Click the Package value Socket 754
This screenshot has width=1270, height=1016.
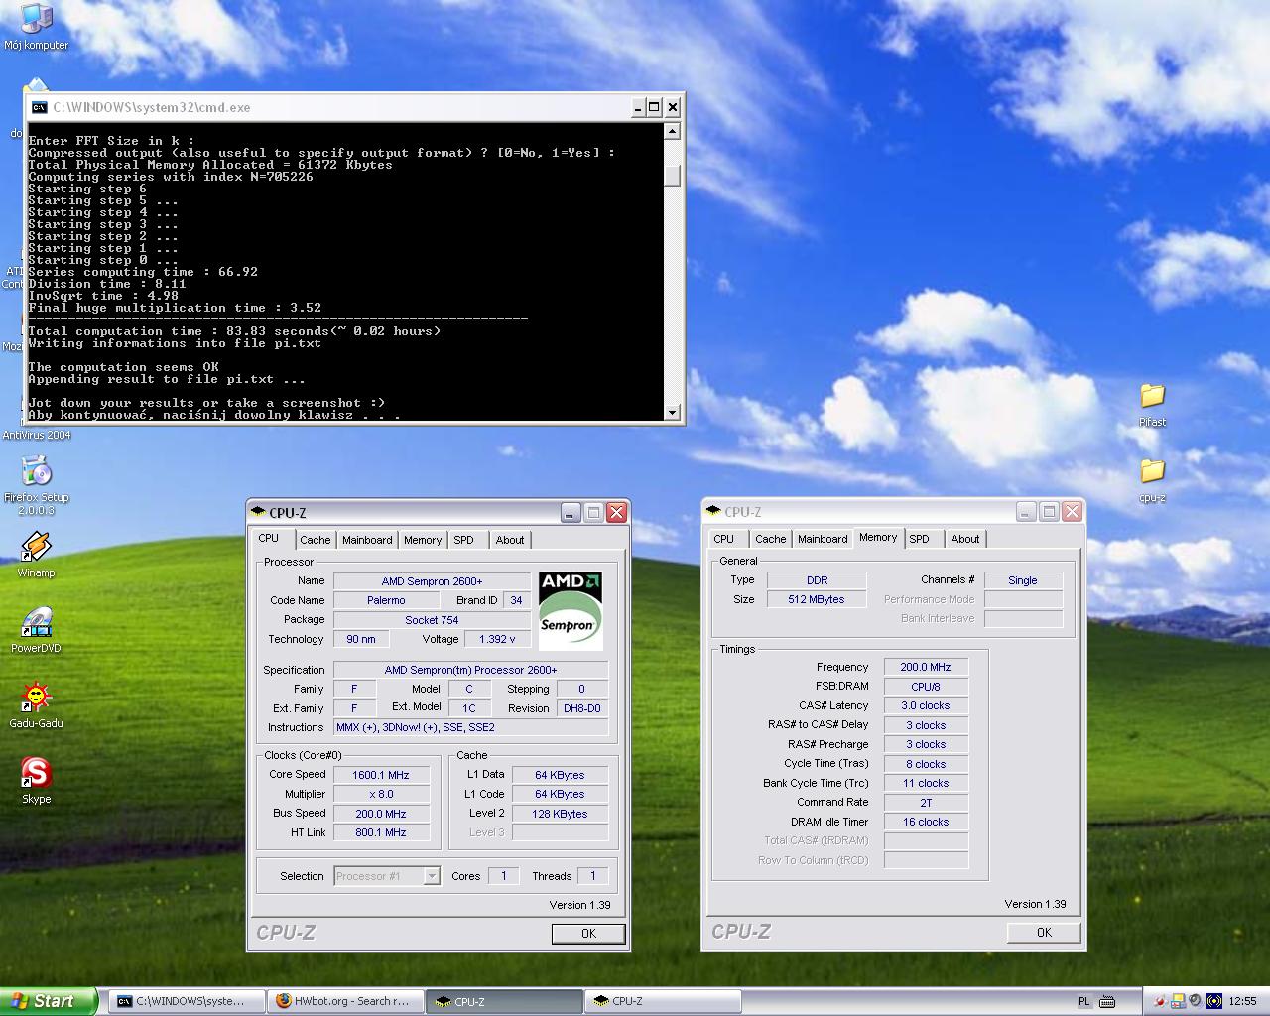click(432, 620)
